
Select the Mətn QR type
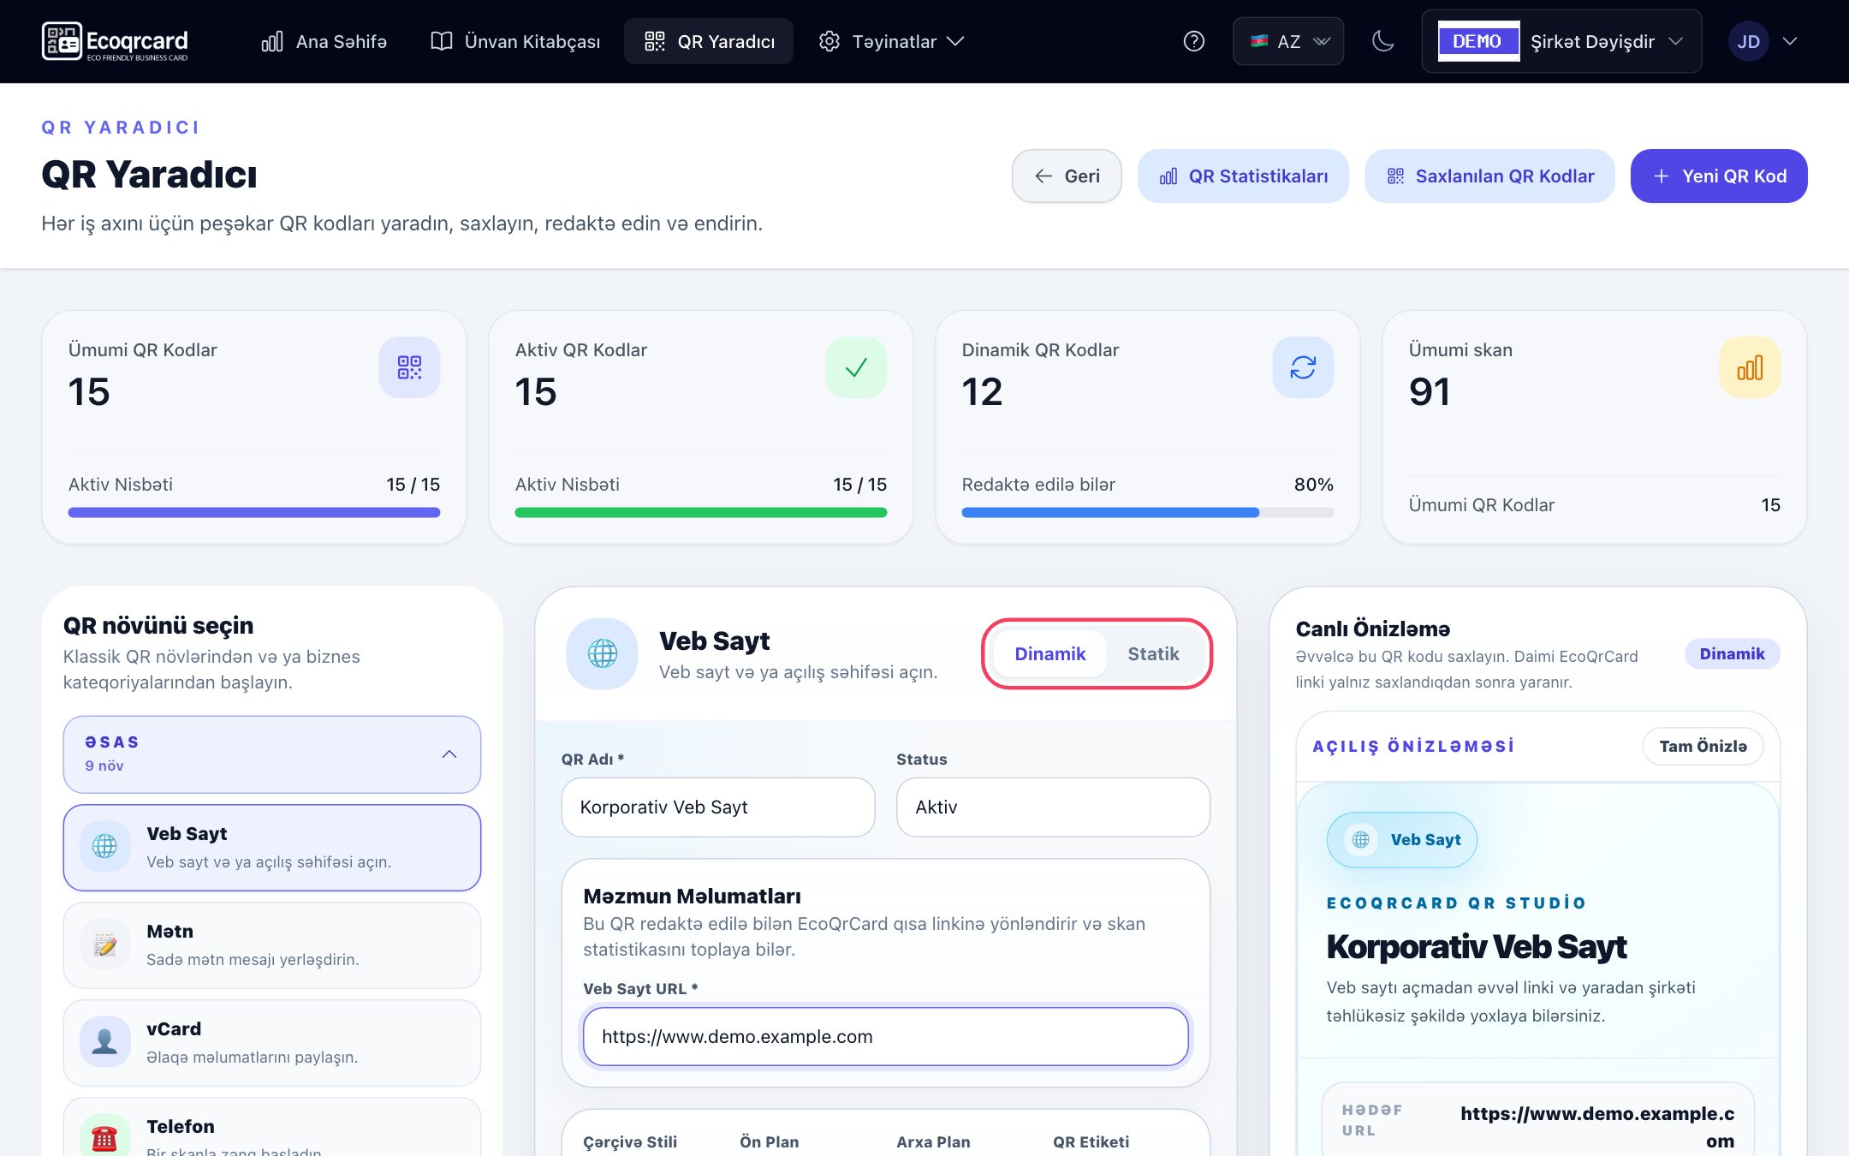(x=272, y=944)
